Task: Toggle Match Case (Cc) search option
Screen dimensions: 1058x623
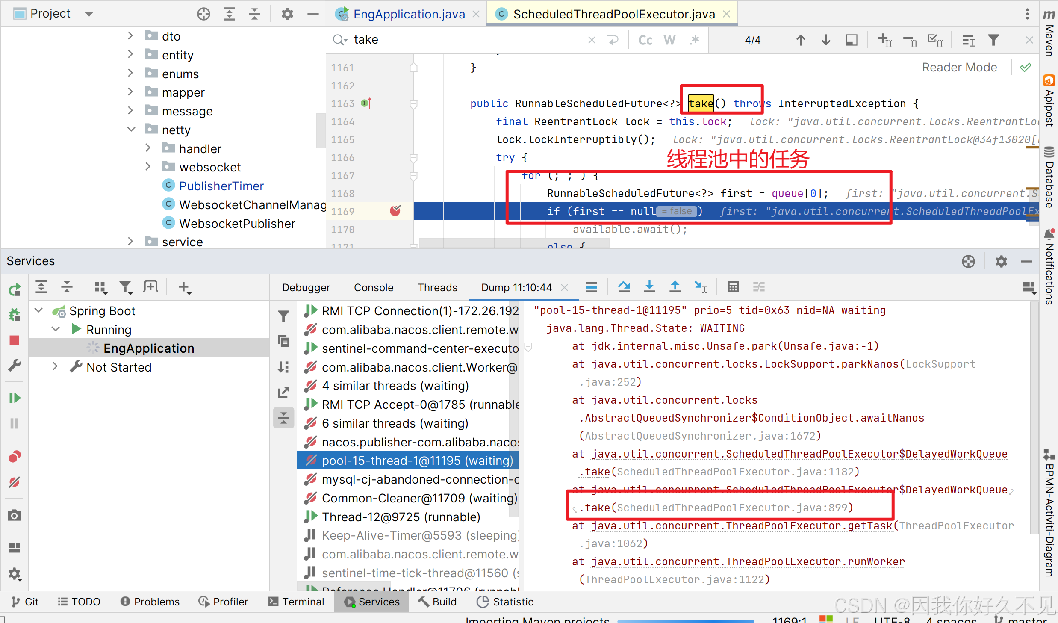Action: 645,40
